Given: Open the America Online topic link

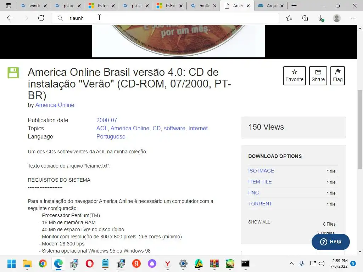Looking at the screenshot, I should pos(130,128).
